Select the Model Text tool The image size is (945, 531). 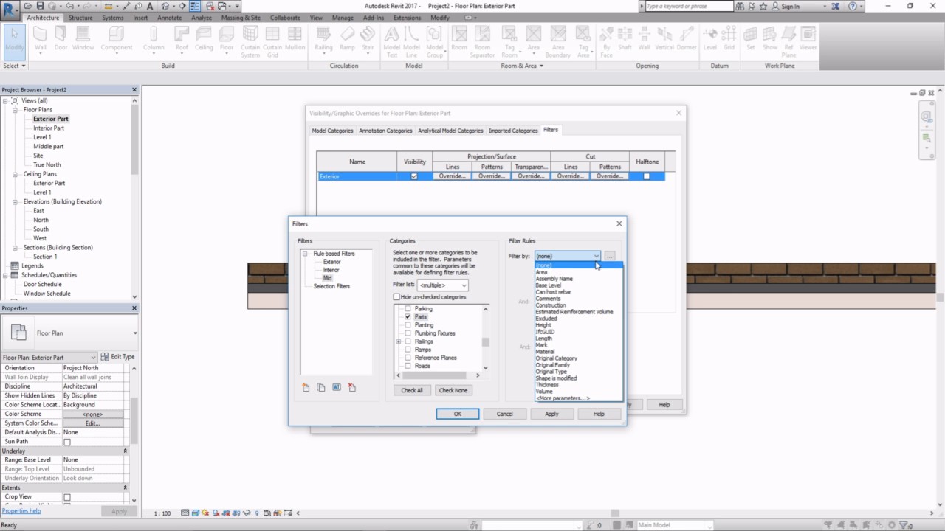(x=392, y=42)
